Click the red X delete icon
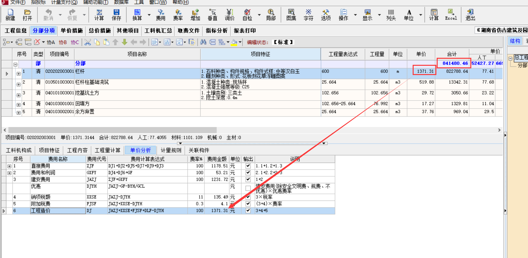528x258 pixels. coord(37,42)
